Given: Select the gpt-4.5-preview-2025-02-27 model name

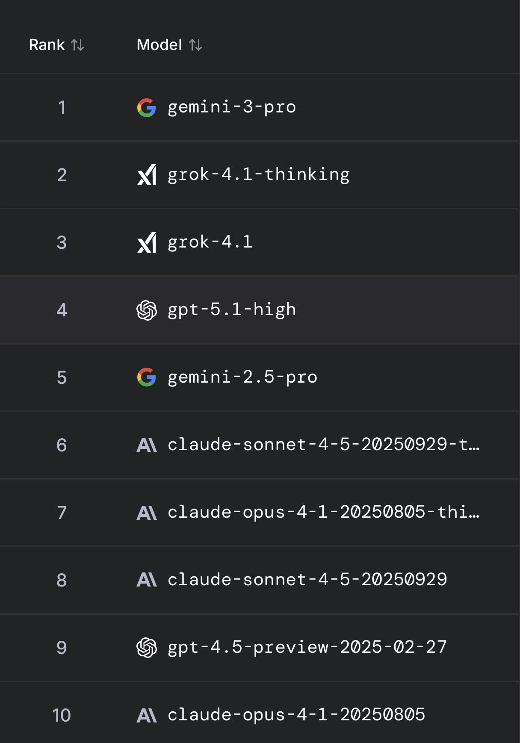Looking at the screenshot, I should [307, 647].
